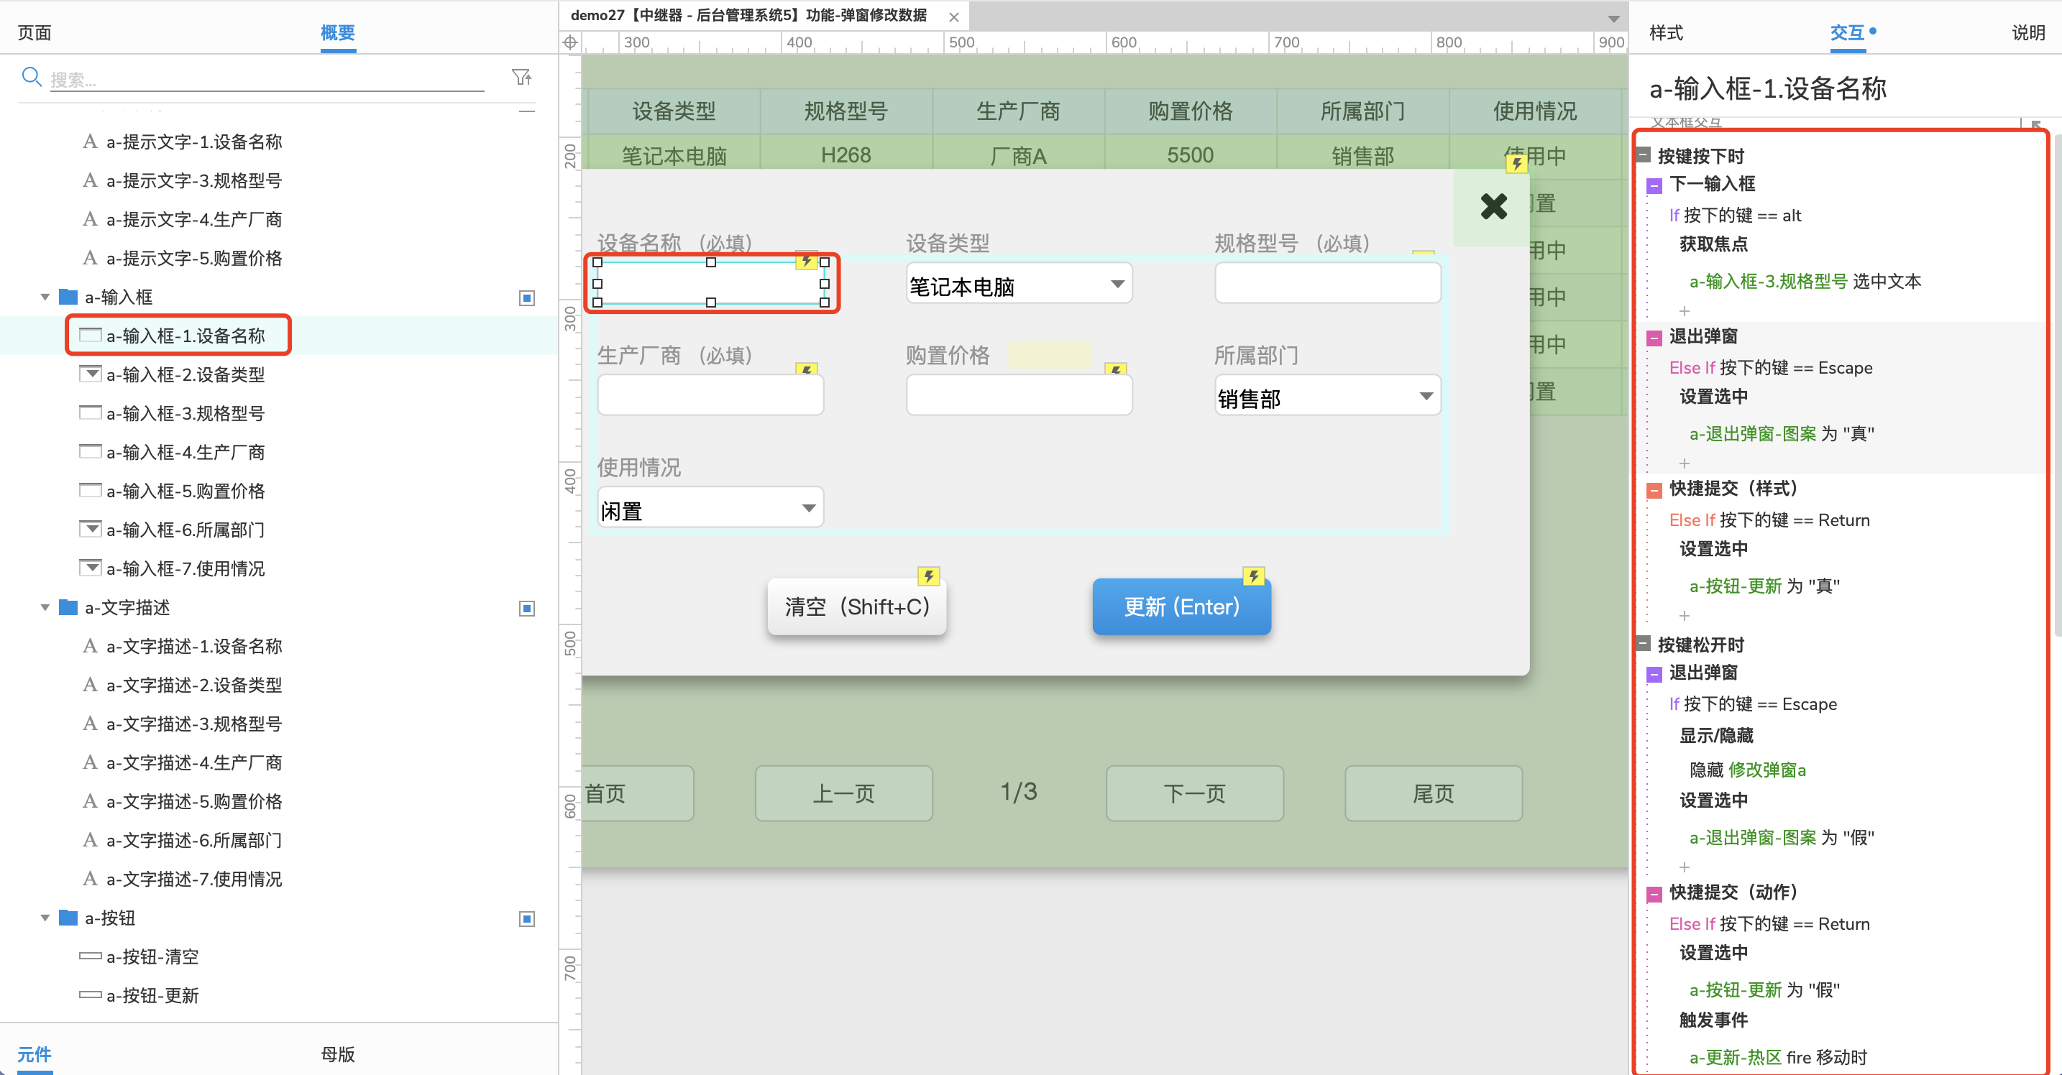Switch to the 说明 tab
Screen dimensions: 2062x1075
click(2028, 32)
